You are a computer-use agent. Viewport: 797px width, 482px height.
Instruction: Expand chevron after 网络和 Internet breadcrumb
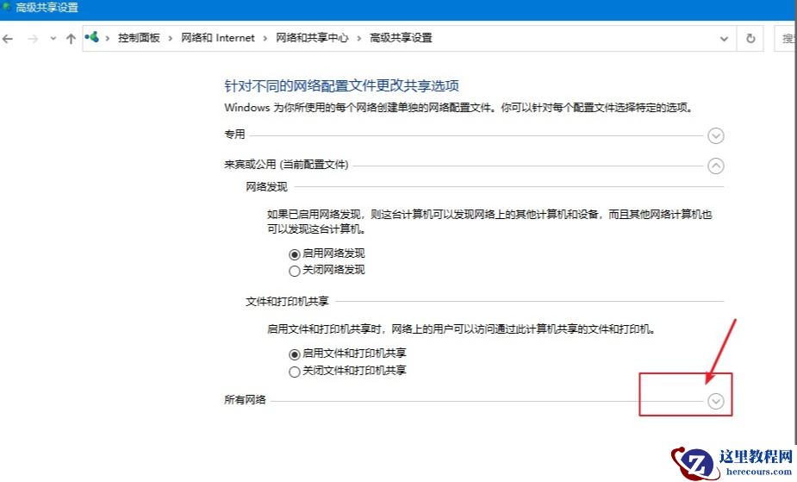265,39
